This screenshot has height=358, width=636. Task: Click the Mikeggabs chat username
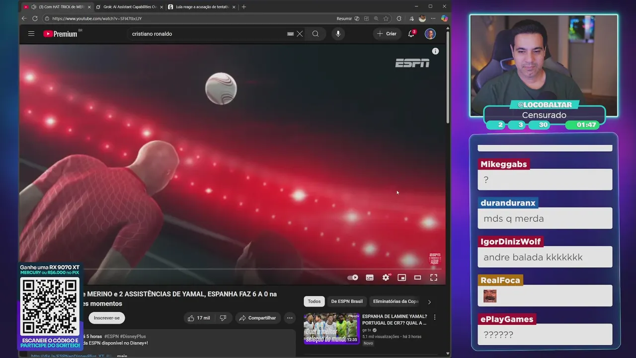point(503,165)
